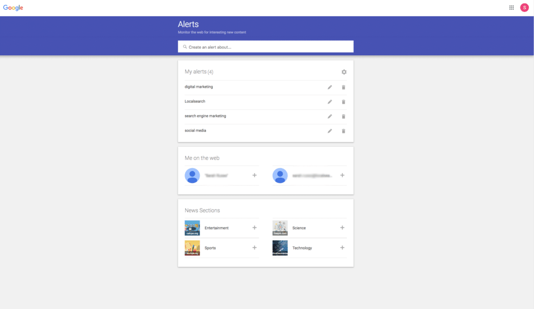The width and height of the screenshot is (534, 309).
Task: Add a Sports news alert
Action: click(x=254, y=248)
